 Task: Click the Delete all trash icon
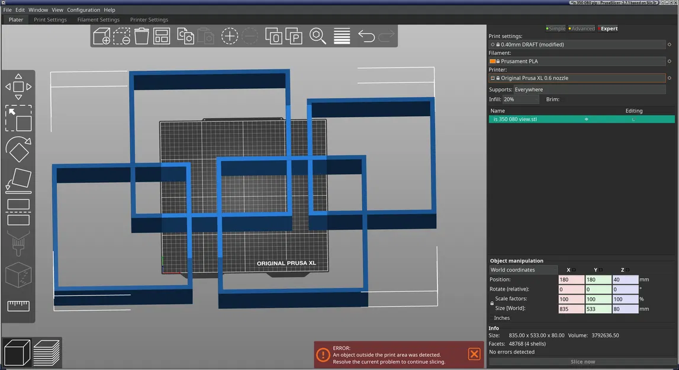coord(141,36)
